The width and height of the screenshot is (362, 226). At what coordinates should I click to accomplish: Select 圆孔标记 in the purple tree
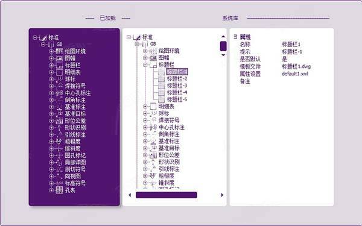point(75,155)
